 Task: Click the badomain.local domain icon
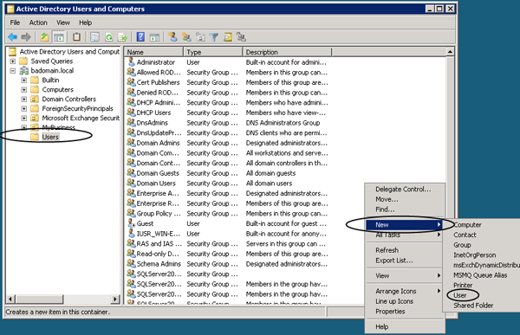pyautogui.click(x=24, y=70)
